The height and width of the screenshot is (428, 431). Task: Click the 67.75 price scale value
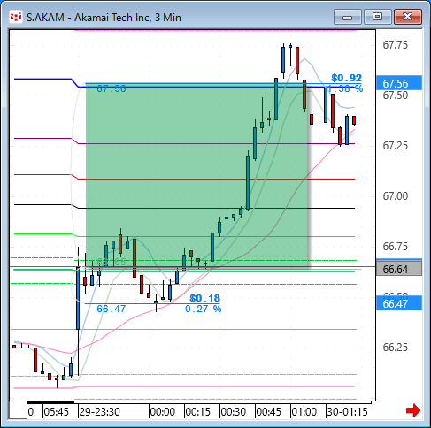(x=396, y=45)
